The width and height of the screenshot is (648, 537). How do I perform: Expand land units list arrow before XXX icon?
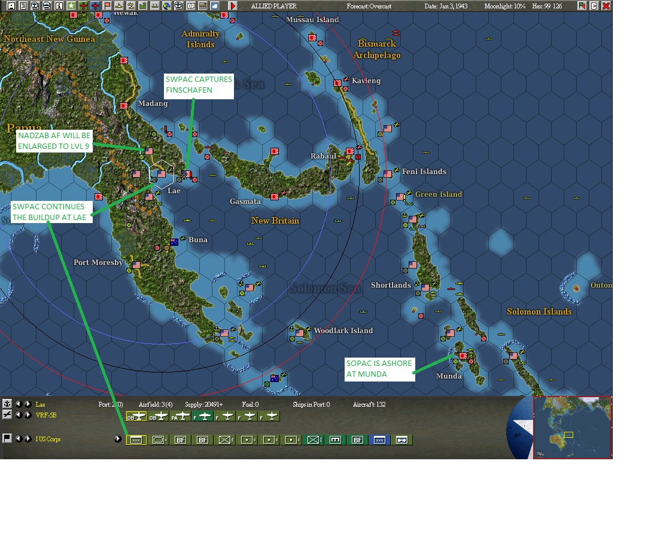click(x=118, y=439)
